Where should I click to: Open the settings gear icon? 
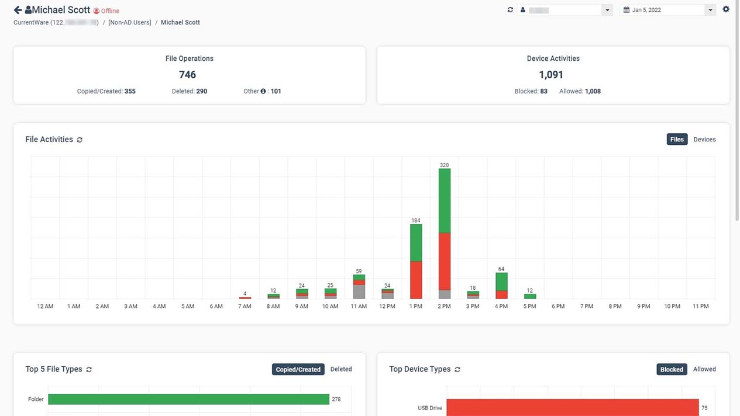[726, 9]
